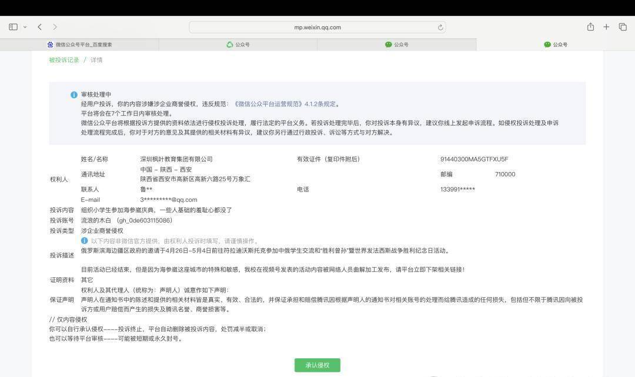
Task: Toggle the Safari sidebar icon
Action: tap(14, 27)
